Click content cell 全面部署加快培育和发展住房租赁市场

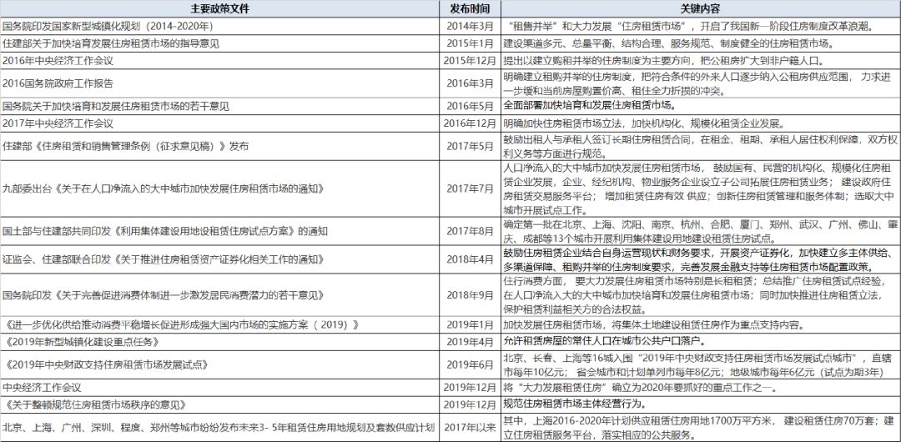[x=701, y=107]
